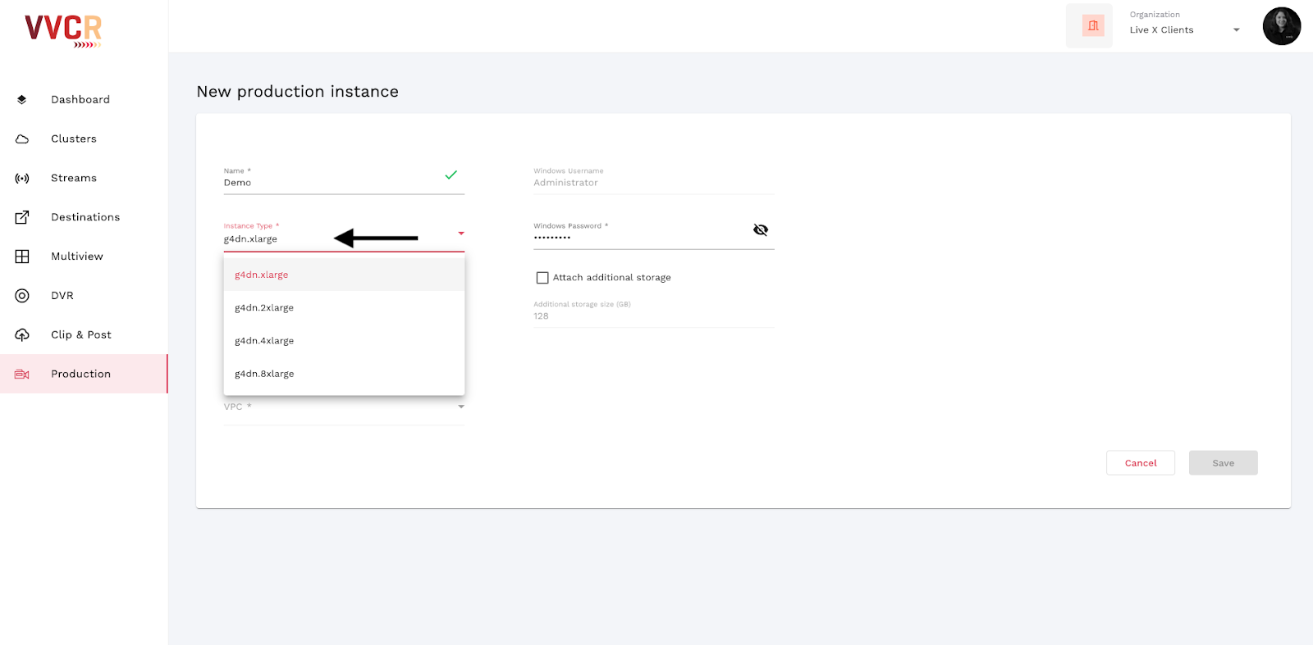Edit the Name field containing Demo
Image resolution: width=1313 pixels, height=645 pixels.
(344, 179)
